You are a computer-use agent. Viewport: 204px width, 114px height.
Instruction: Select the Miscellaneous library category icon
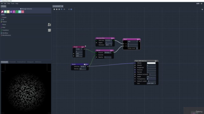click(23, 12)
